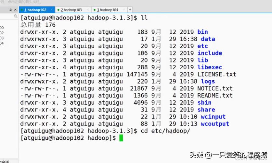Click the 'cd etc/hadoop/' command text
272x163 pixels.
[x=165, y=131]
